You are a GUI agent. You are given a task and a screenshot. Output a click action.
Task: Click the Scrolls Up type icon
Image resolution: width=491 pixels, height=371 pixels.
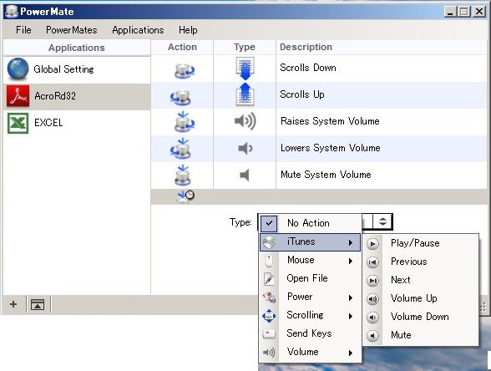click(x=245, y=94)
